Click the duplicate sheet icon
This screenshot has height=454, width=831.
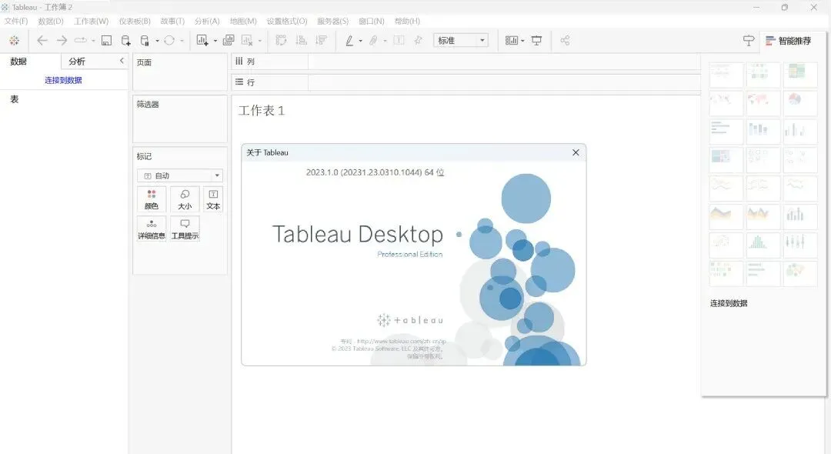pyautogui.click(x=229, y=41)
